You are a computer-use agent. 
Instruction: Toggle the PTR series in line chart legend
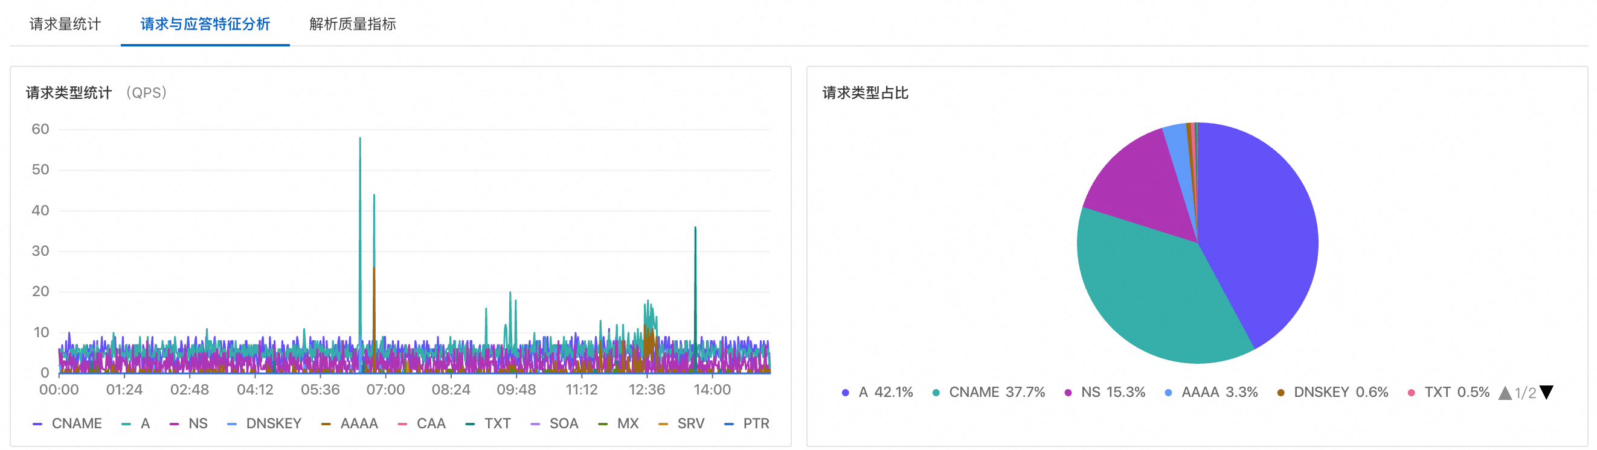[x=747, y=424]
